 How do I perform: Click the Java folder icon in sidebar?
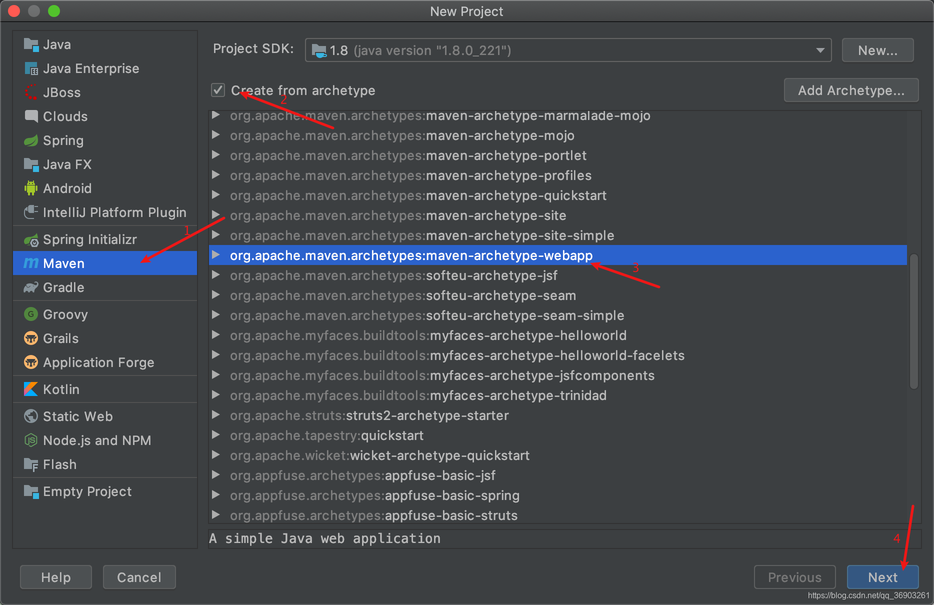[31, 45]
